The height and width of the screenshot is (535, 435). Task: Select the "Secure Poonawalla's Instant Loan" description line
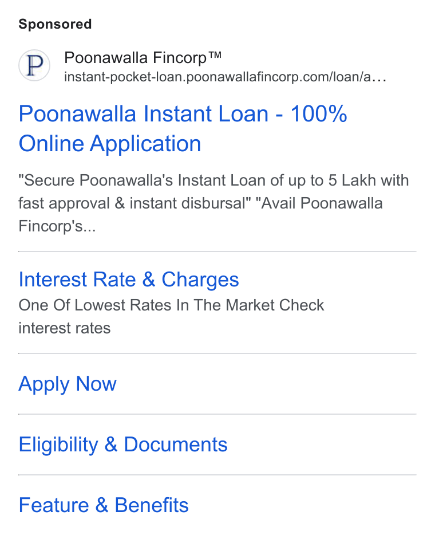coord(213,180)
